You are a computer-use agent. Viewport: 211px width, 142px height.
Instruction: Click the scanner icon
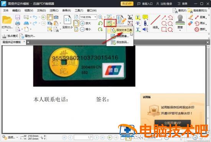[26, 23]
